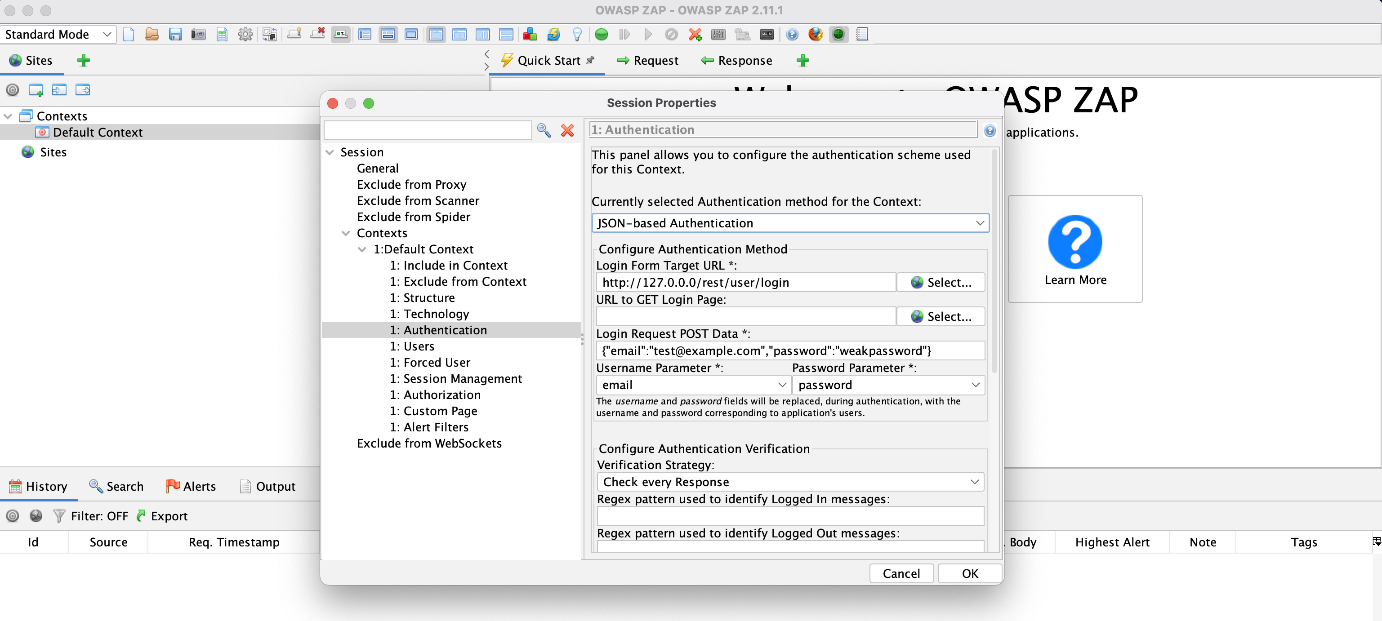The height and width of the screenshot is (621, 1382).
Task: Click the History filter funnel icon
Action: click(59, 516)
